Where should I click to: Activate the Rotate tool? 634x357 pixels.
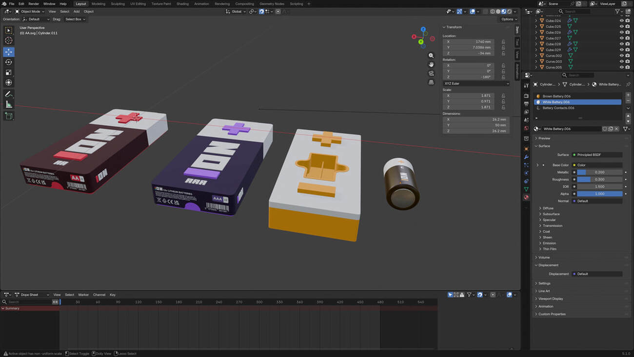[8, 62]
